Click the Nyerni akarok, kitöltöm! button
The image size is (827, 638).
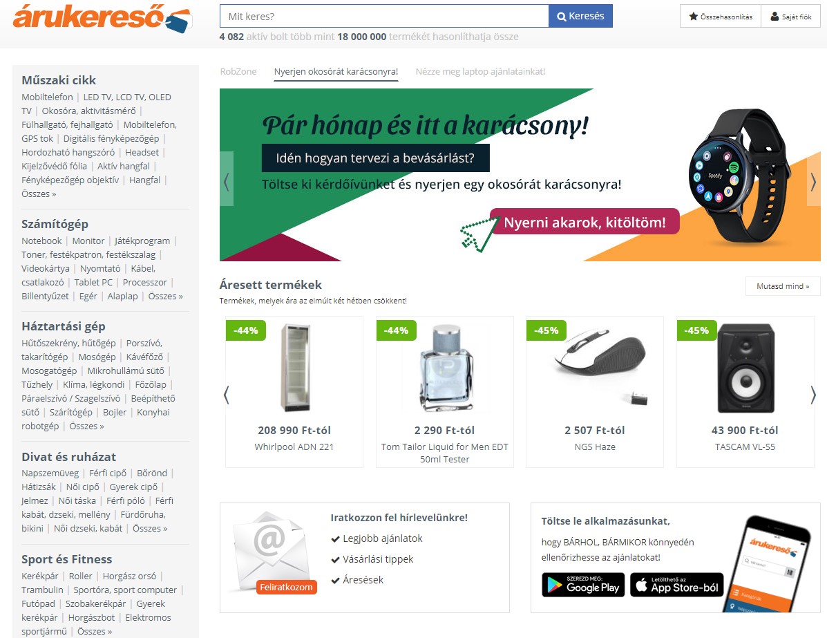[584, 222]
